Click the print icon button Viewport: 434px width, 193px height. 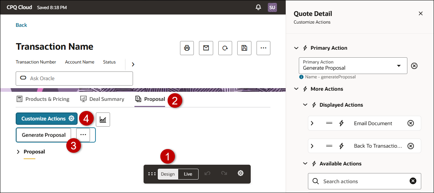(187, 48)
